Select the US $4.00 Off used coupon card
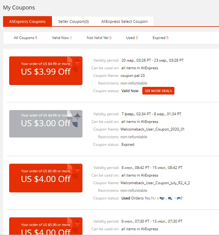 click(46, 178)
